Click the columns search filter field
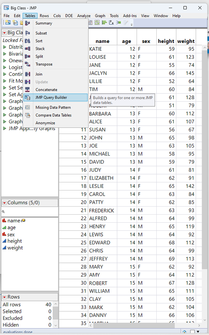The height and width of the screenshot is (335, 209). pos(30,212)
